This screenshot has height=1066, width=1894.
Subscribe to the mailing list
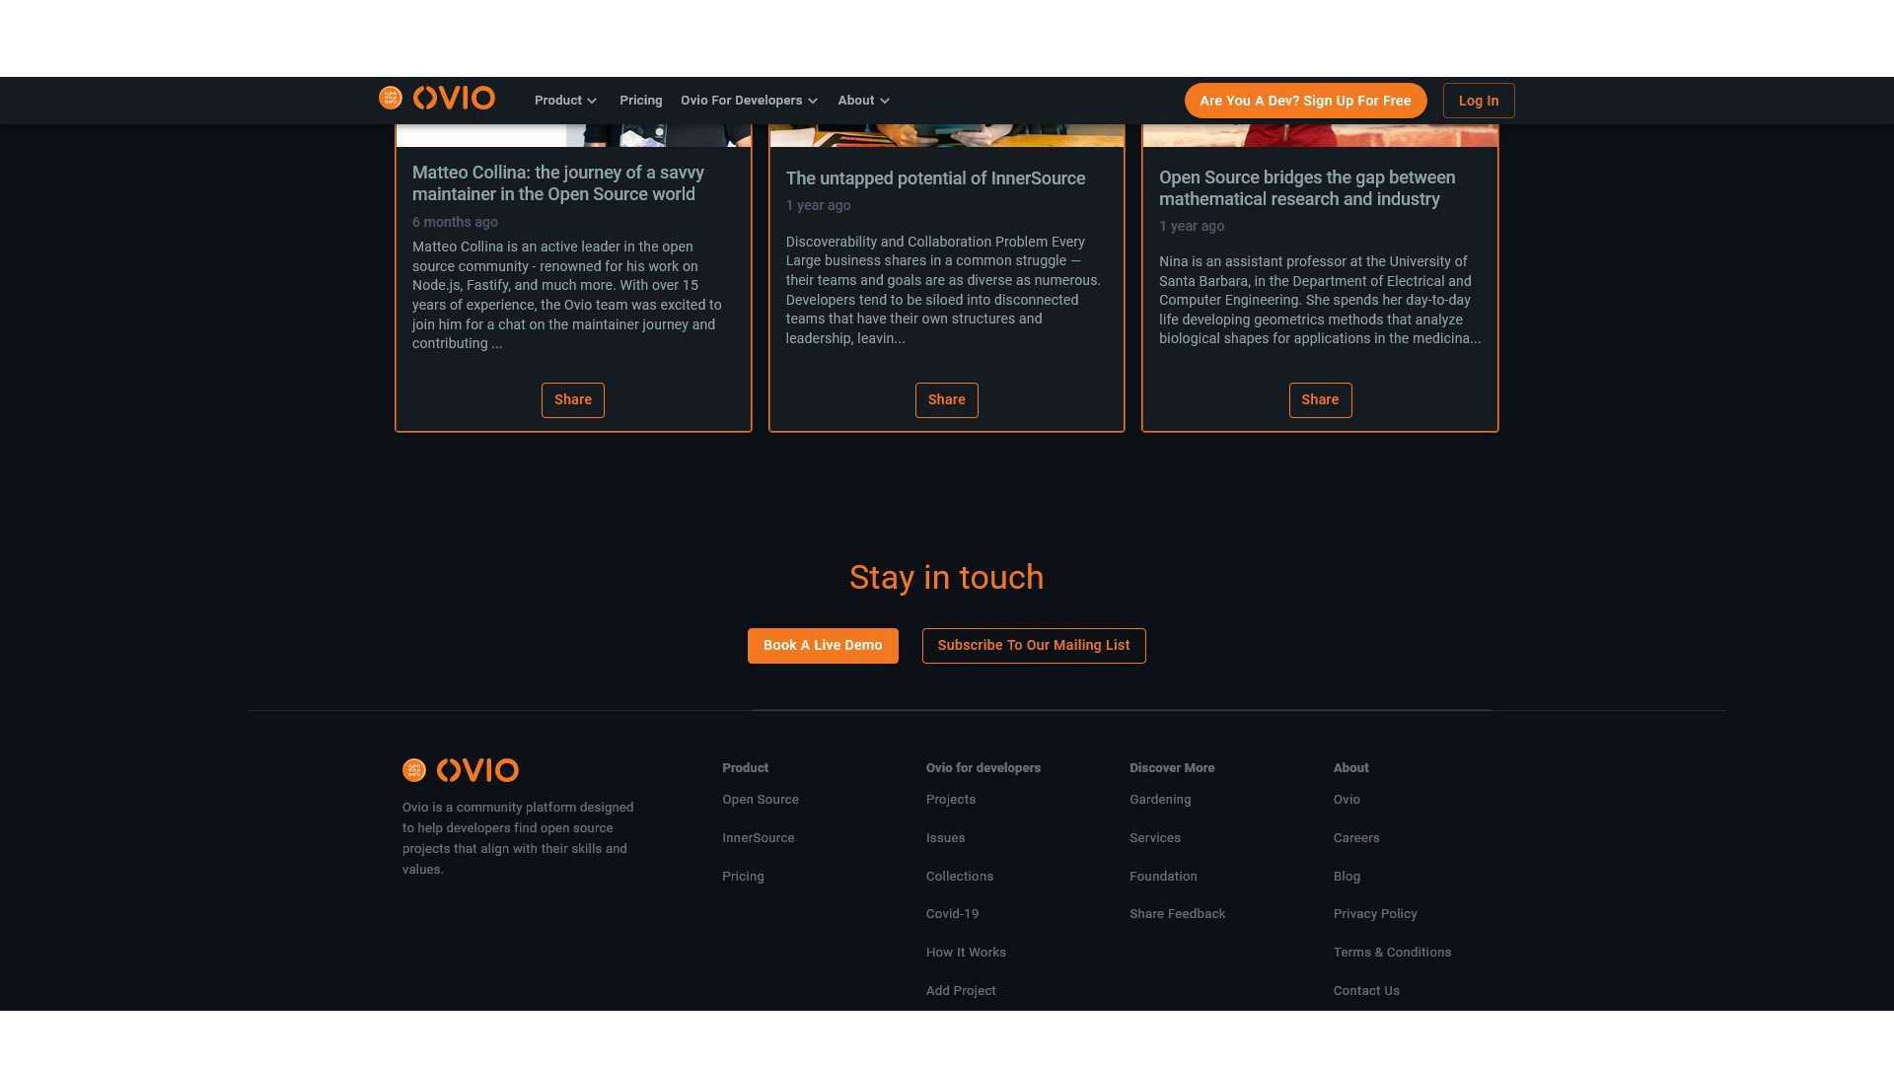coord(1033,646)
